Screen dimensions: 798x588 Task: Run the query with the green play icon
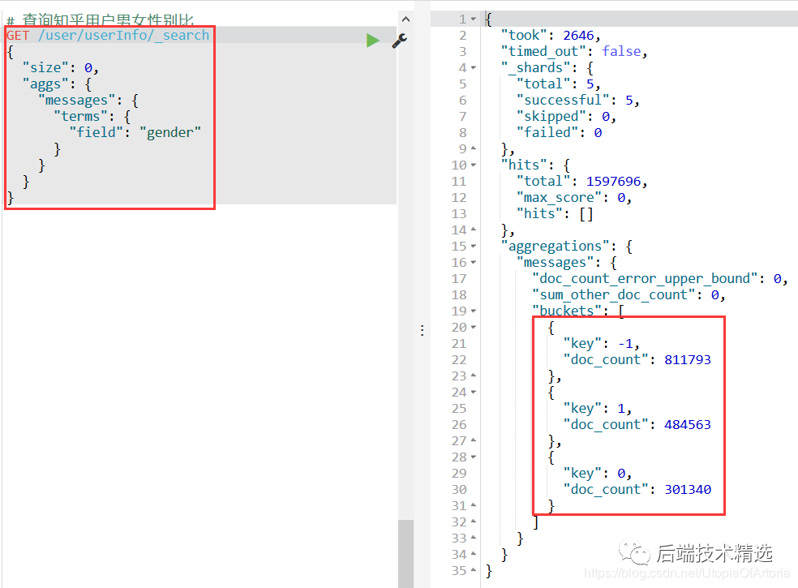click(372, 41)
